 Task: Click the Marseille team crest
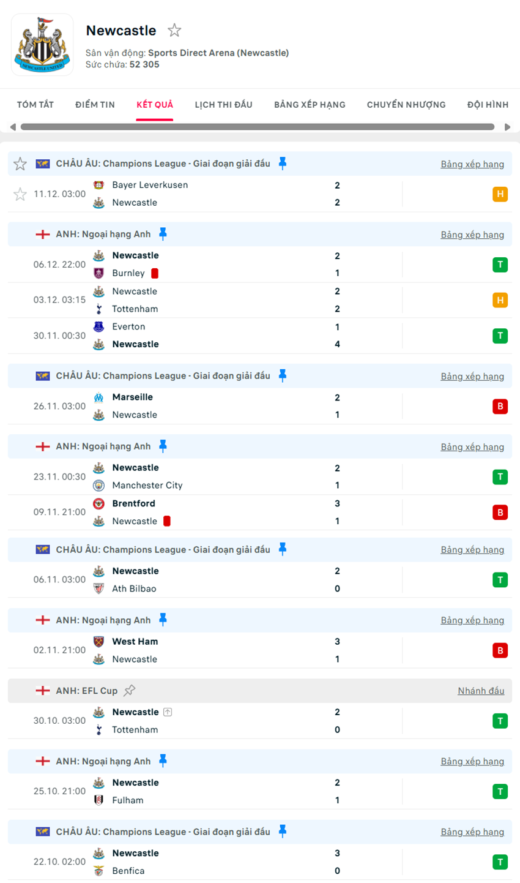[98, 397]
